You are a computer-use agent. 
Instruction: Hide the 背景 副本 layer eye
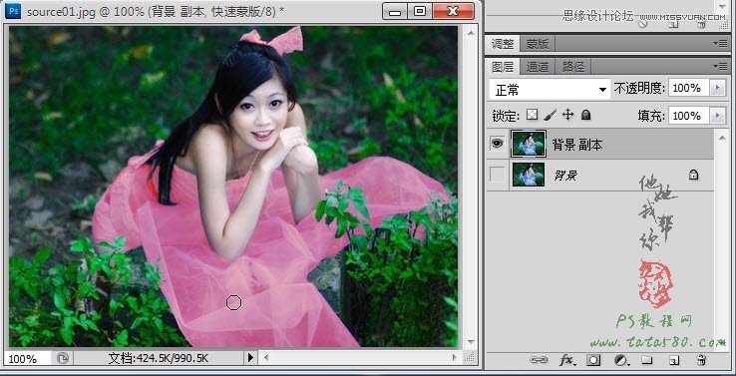click(497, 144)
